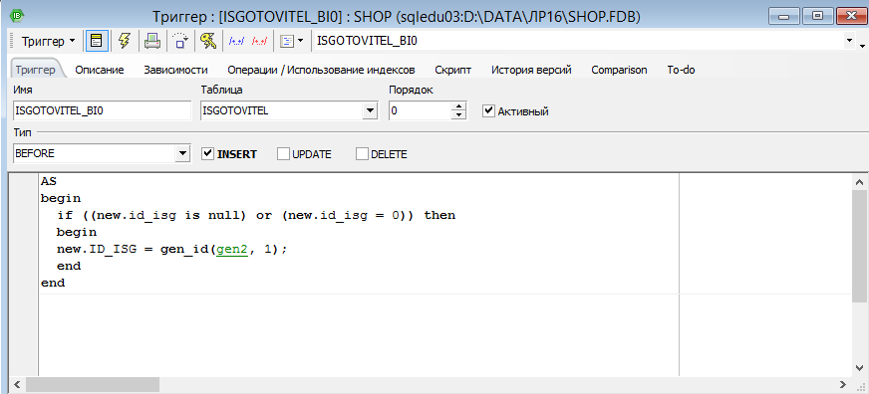The width and height of the screenshot is (869, 394).
Task: Click the toolbar overflow arrow at the right end
Action: click(862, 46)
